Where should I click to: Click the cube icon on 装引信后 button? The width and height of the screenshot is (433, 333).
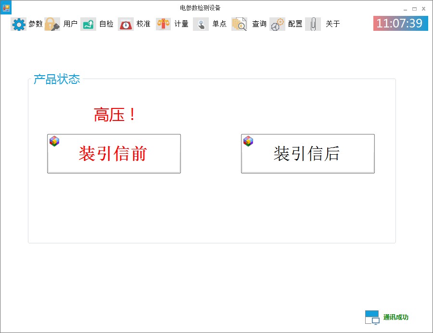(x=248, y=141)
